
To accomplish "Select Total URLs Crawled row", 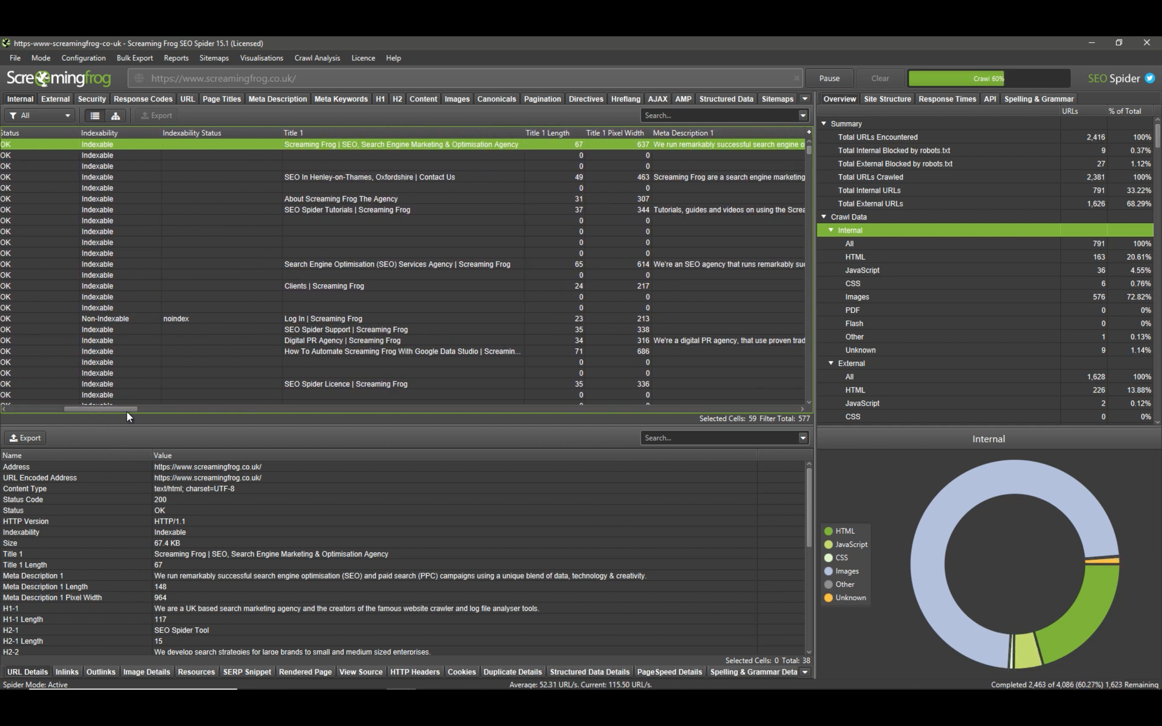I will [985, 177].
